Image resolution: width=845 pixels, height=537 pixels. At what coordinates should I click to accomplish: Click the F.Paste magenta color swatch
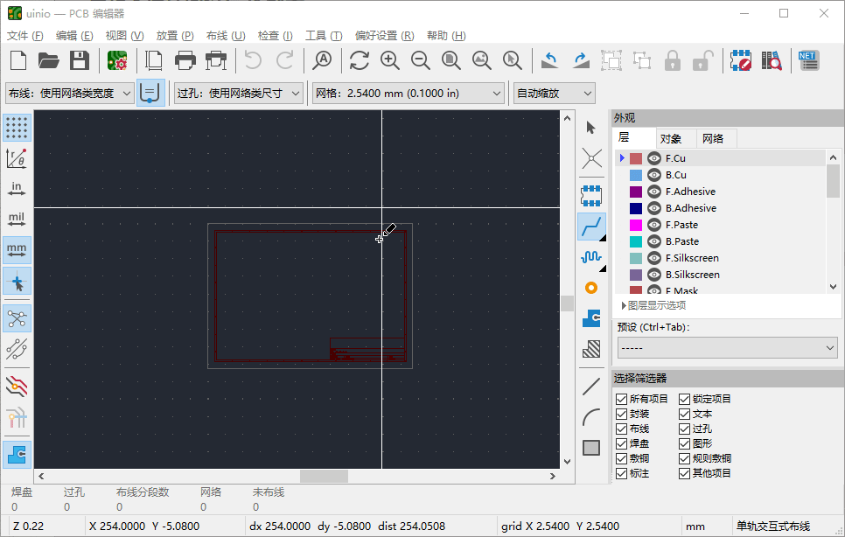(x=636, y=225)
